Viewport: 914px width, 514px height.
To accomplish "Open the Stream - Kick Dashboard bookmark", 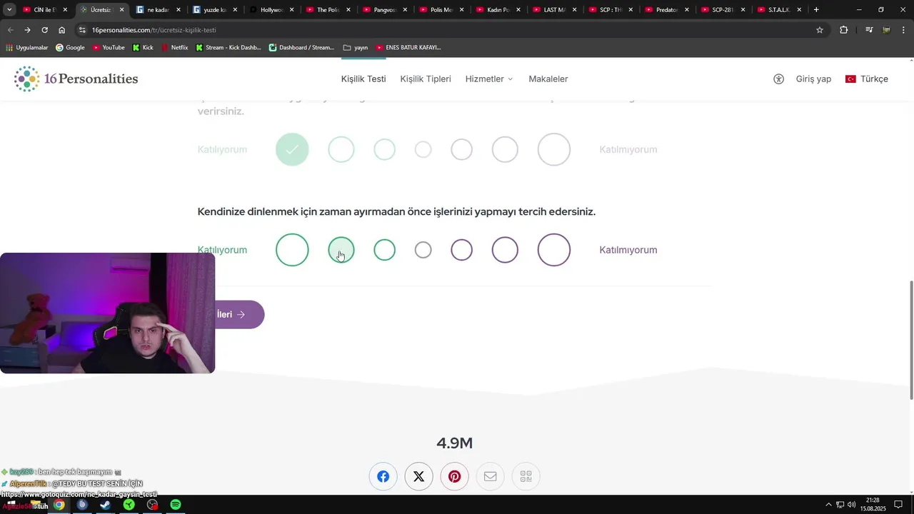I will click(x=228, y=48).
